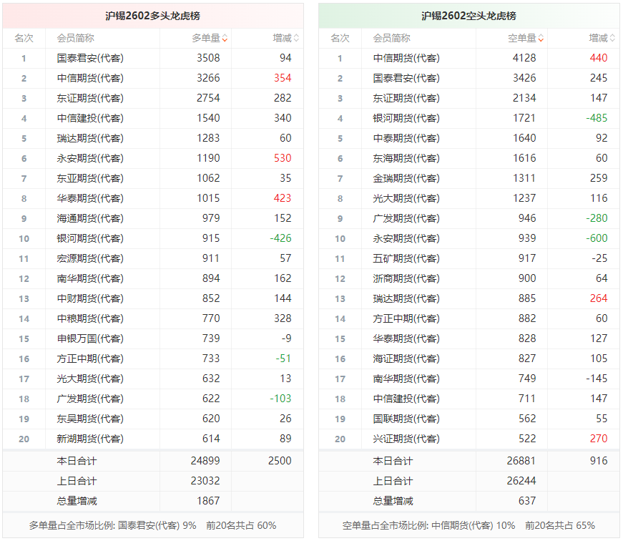623x541 pixels.
Task: Click the 沪锡2602空头龙虎榜 title
Action: (x=469, y=16)
